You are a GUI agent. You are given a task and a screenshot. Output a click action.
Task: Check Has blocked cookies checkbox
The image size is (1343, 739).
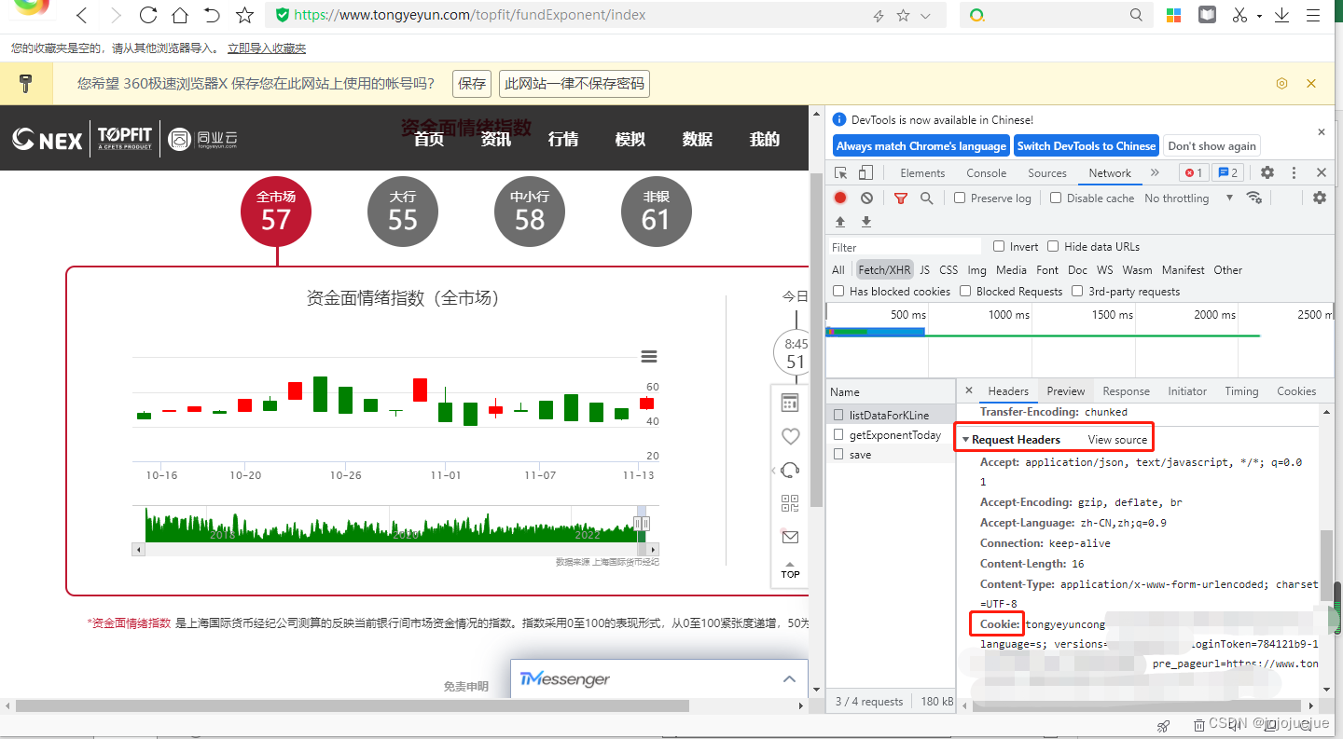[x=838, y=291]
